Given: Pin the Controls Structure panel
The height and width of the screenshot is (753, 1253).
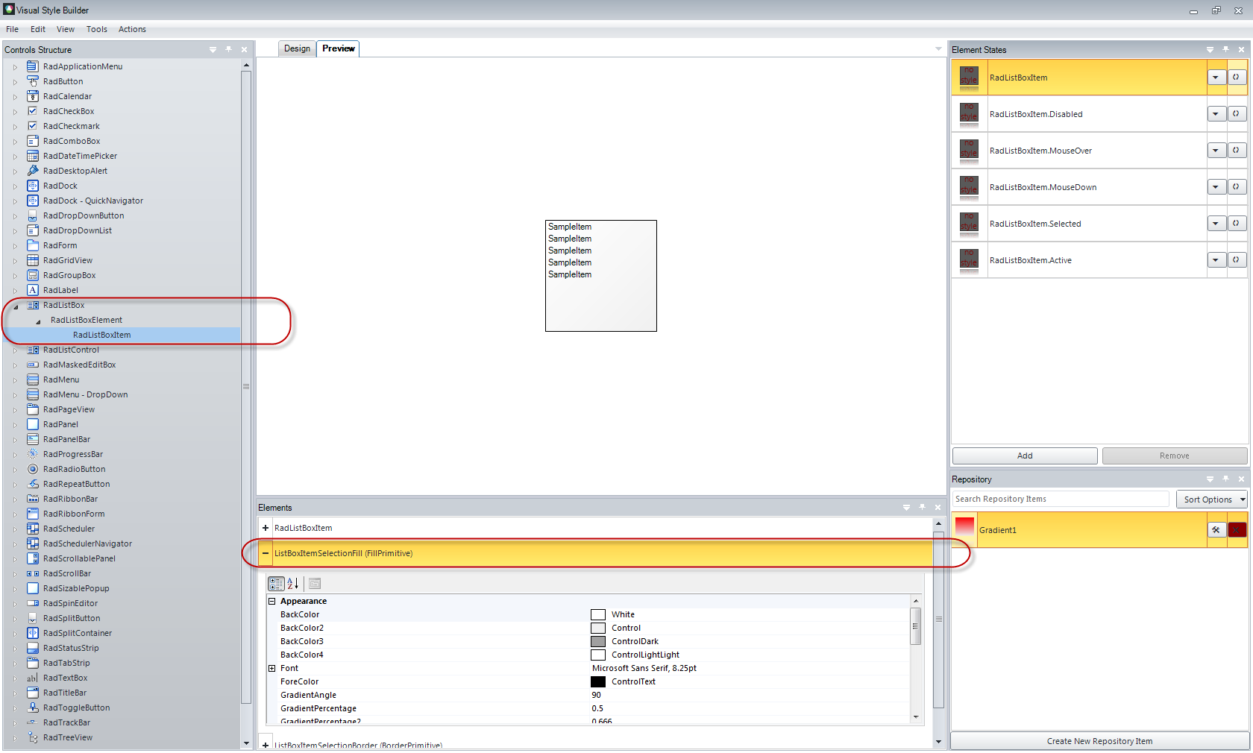Looking at the screenshot, I should tap(228, 49).
